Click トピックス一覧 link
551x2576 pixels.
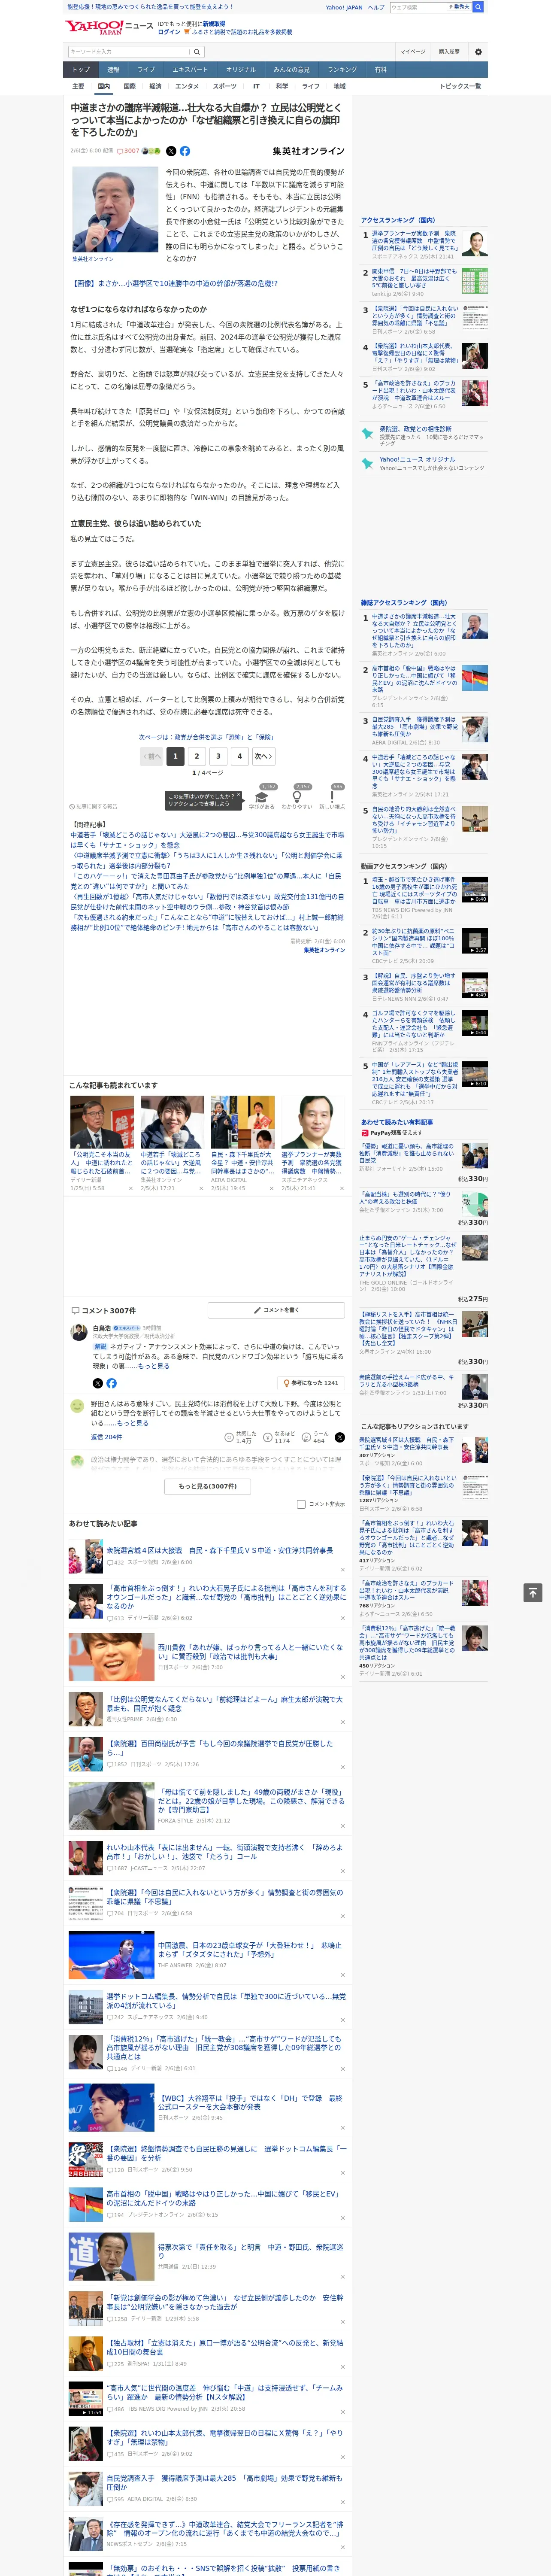460,87
